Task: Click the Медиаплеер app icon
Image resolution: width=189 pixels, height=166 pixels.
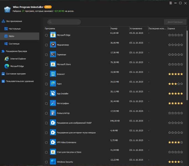Action: tap(53, 45)
